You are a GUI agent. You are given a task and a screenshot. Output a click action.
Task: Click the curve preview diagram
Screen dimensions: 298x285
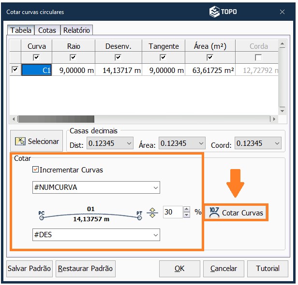tap(90, 214)
